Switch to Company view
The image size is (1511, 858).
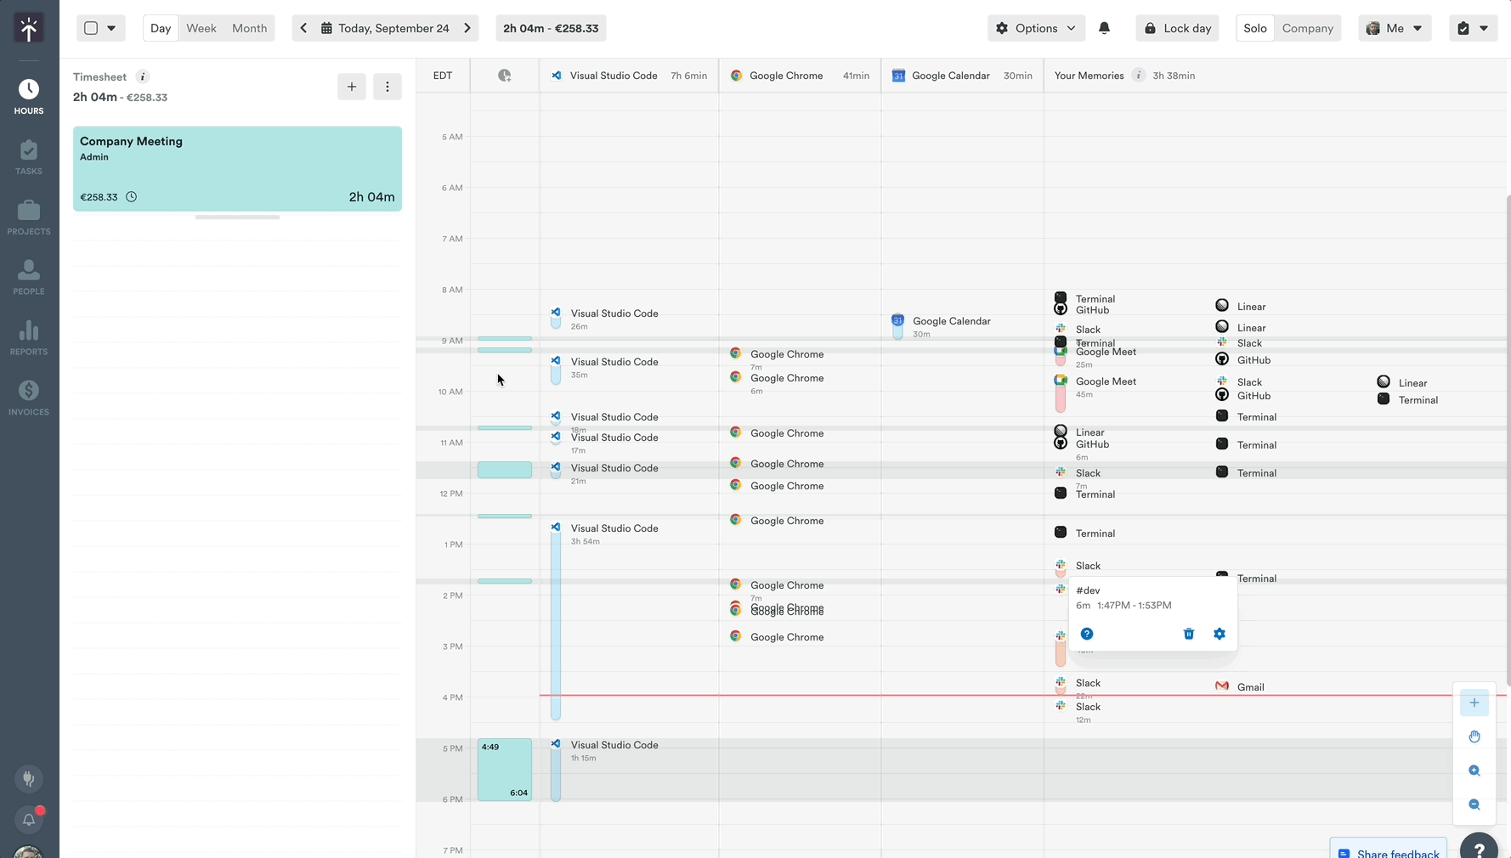click(x=1307, y=28)
